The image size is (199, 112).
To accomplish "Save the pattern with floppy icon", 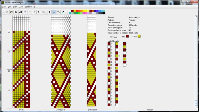I will tap(16, 12).
